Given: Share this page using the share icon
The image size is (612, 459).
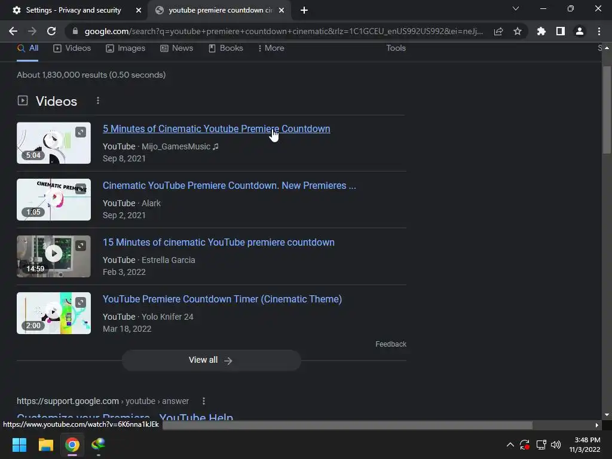Looking at the screenshot, I should pyautogui.click(x=498, y=31).
